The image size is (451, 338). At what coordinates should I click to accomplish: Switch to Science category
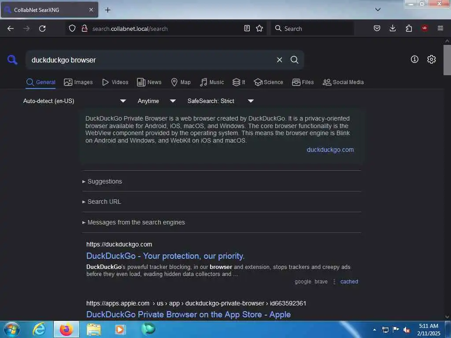tap(268, 82)
